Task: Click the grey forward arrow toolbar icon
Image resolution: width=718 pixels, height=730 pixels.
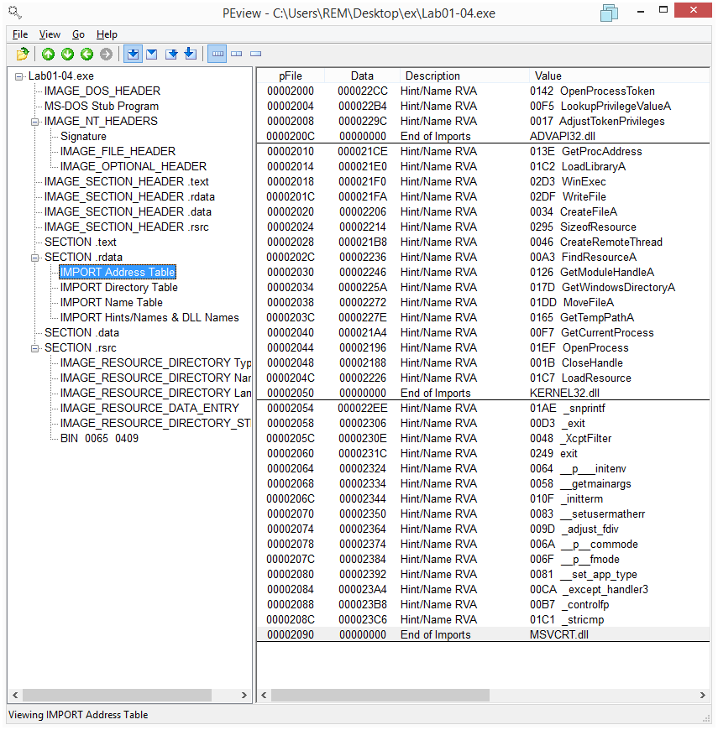Action: (x=107, y=54)
